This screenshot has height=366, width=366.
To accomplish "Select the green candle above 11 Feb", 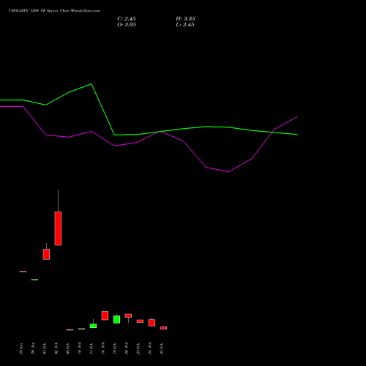I will click(93, 326).
